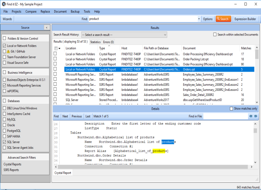Viewport: 261px width, 190px height.
Task: Check the Order Packing List.rpt row checkbox
Action: (x=55, y=59)
